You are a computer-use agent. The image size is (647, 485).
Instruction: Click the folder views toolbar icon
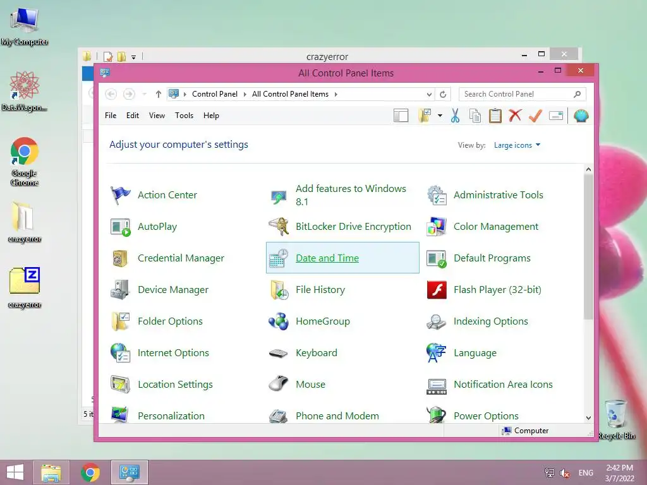425,116
